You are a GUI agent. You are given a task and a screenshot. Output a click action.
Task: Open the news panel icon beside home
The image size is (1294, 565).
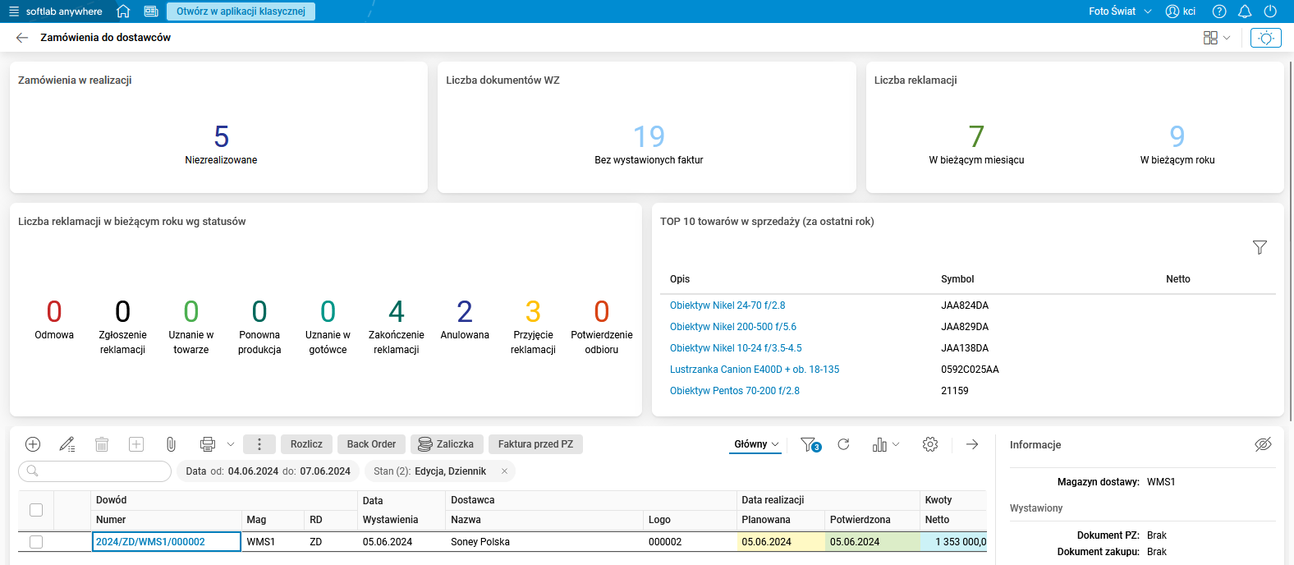point(151,11)
